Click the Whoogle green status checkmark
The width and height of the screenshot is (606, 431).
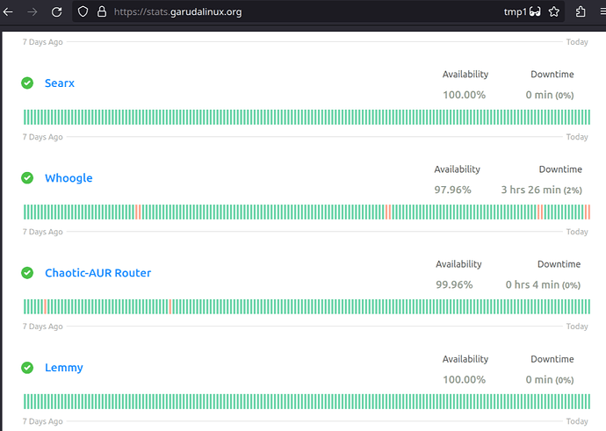point(27,178)
